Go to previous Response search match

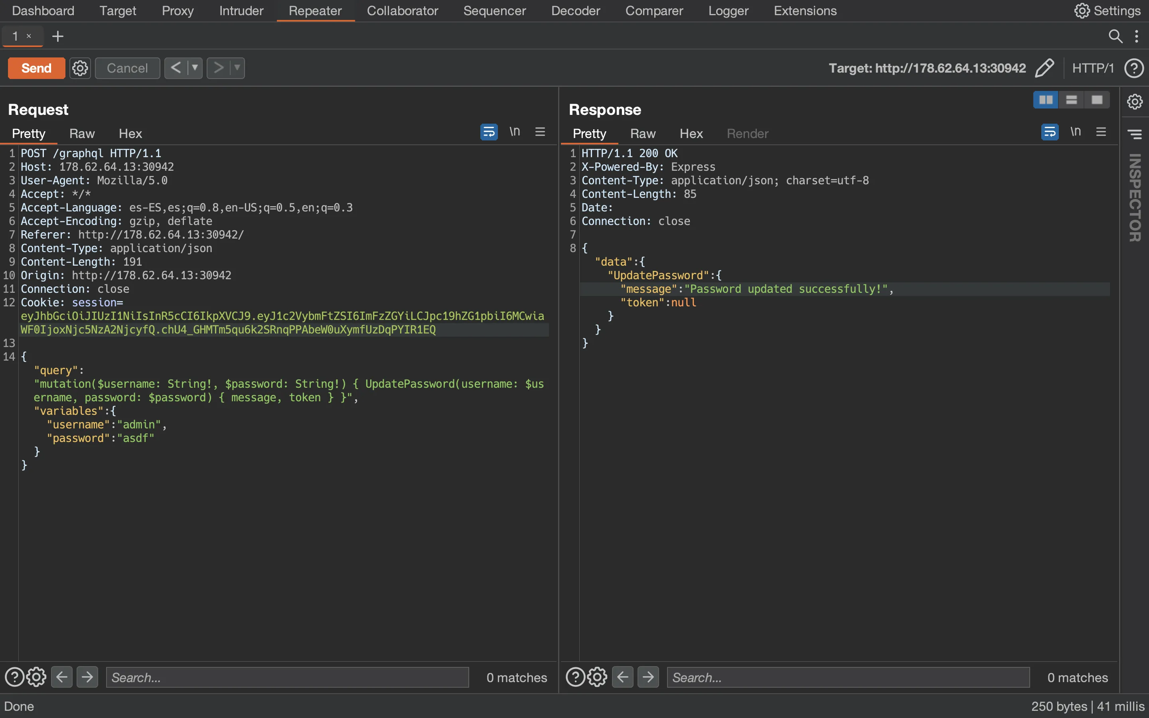point(622,677)
